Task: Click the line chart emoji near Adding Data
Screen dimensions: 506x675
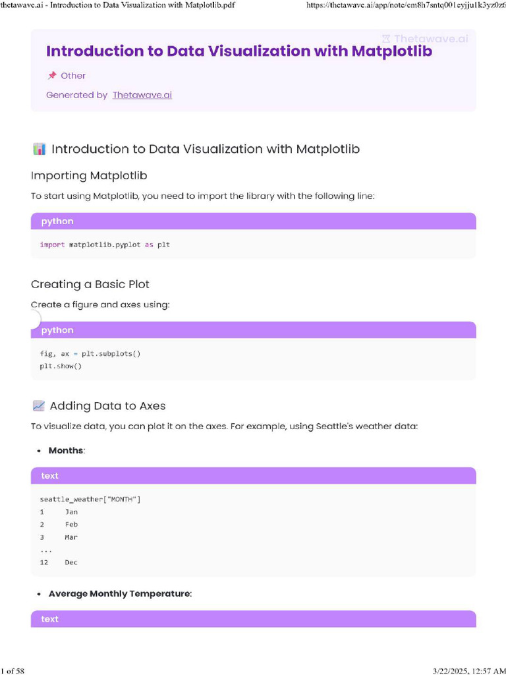Action: 38,406
